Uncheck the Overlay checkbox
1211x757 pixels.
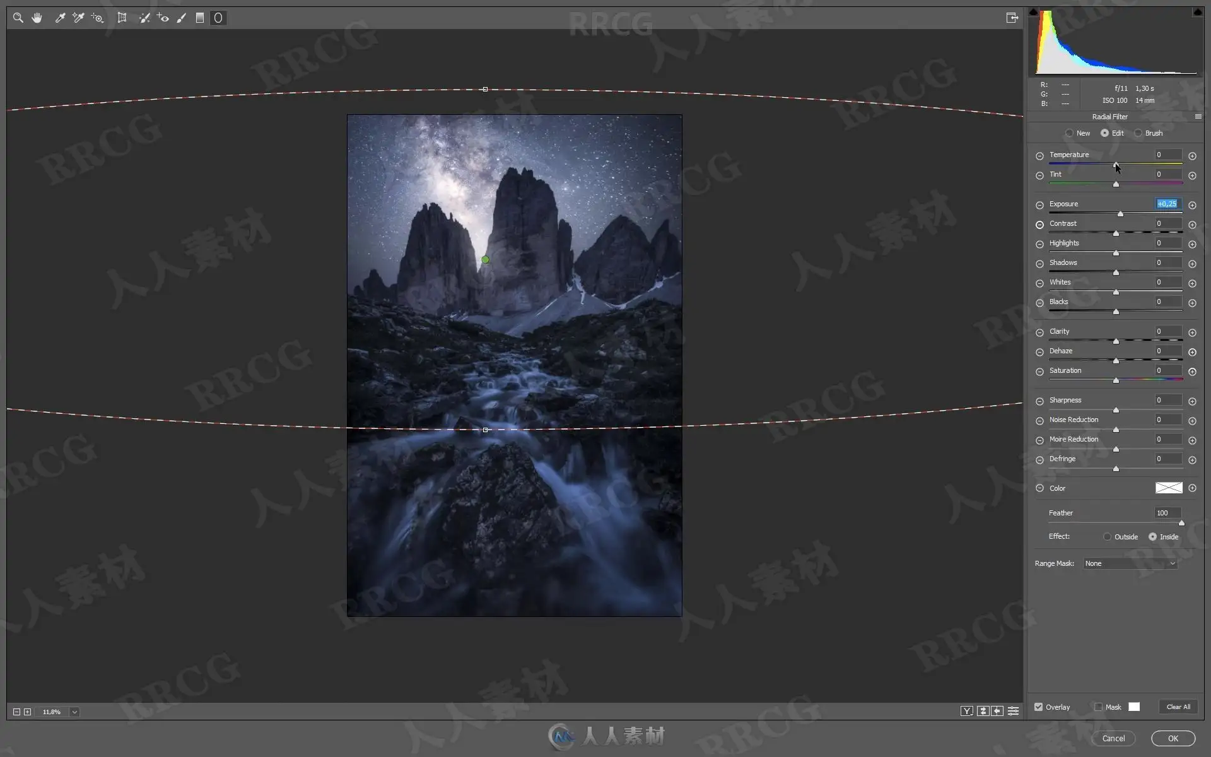[1039, 707]
